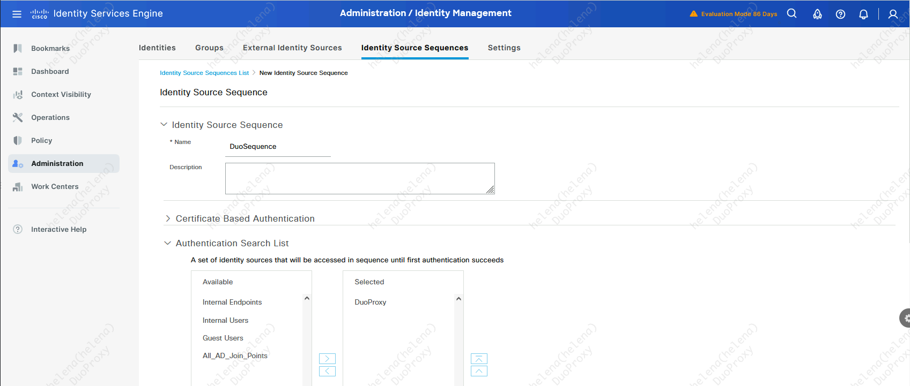The image size is (910, 386).
Task: Open the hamburger navigation menu
Action: click(17, 14)
